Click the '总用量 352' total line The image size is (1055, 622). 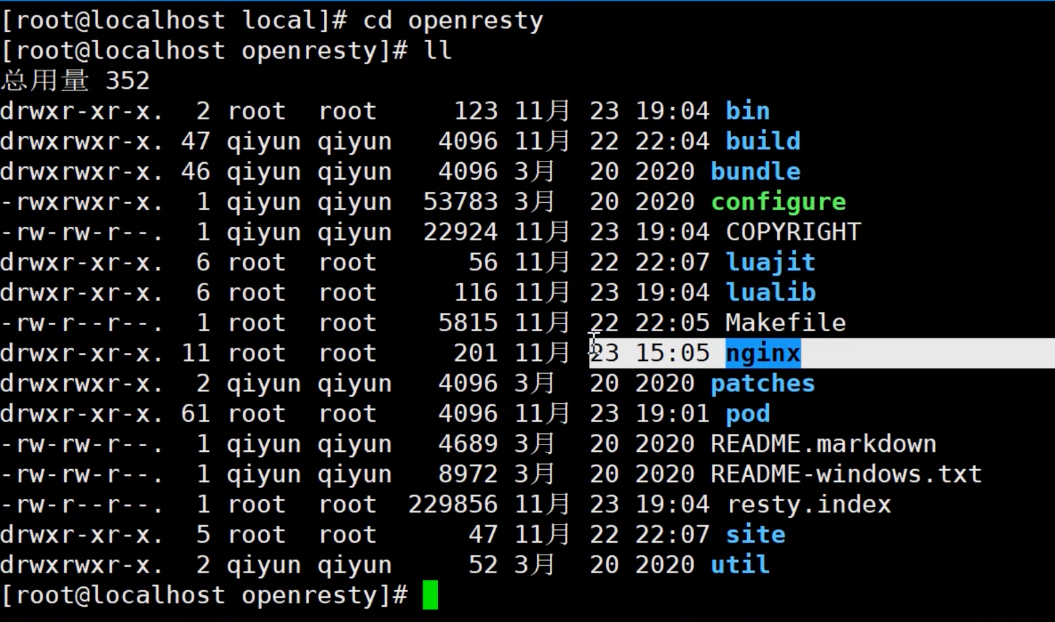[x=75, y=81]
